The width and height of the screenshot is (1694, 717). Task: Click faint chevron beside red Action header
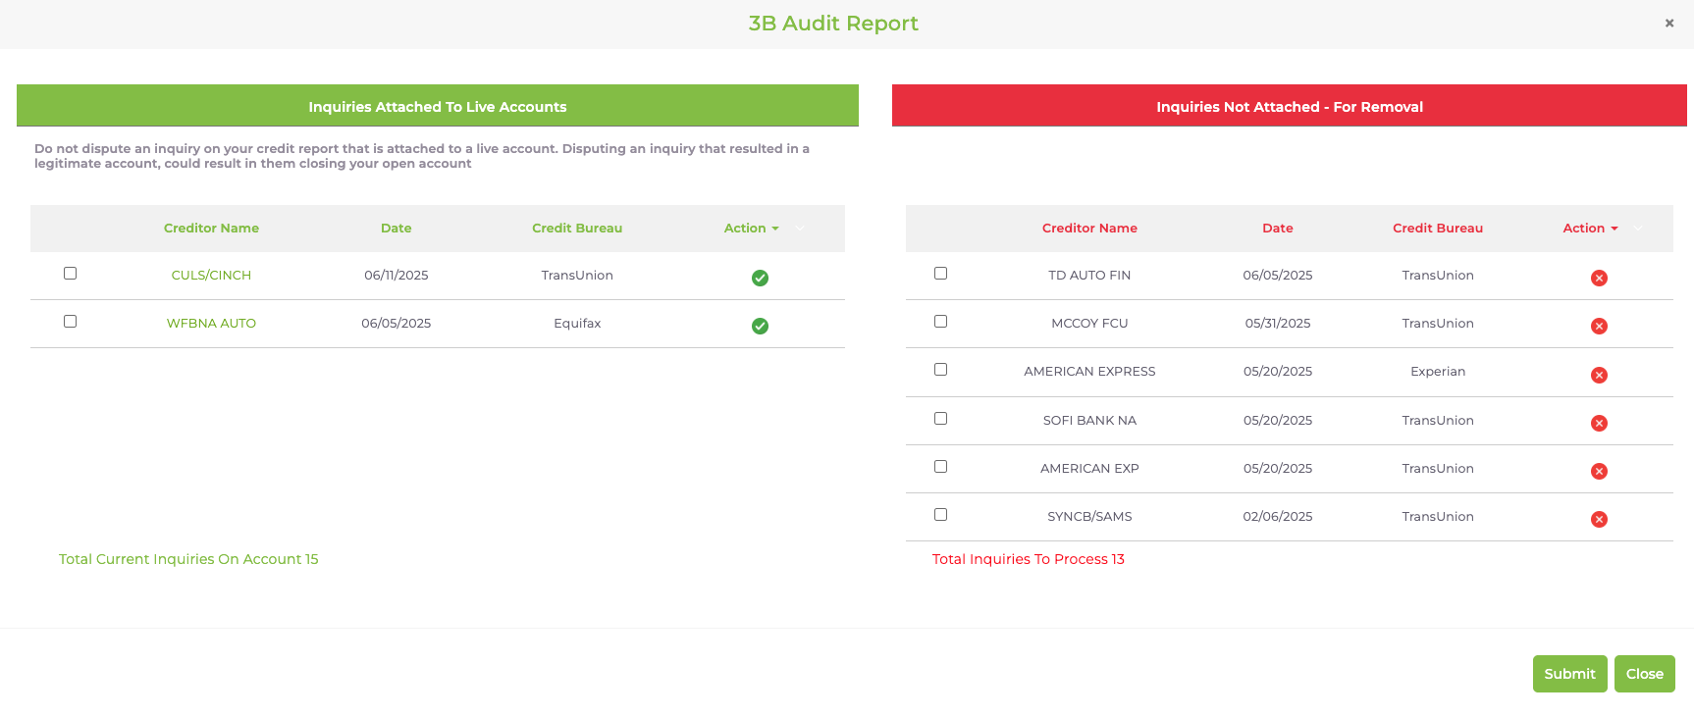pyautogui.click(x=1638, y=228)
